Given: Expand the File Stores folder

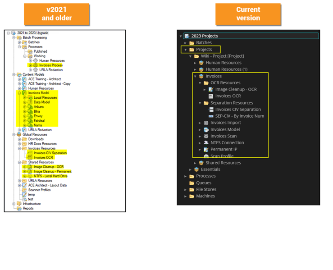Looking at the screenshot, I should 185,190.
